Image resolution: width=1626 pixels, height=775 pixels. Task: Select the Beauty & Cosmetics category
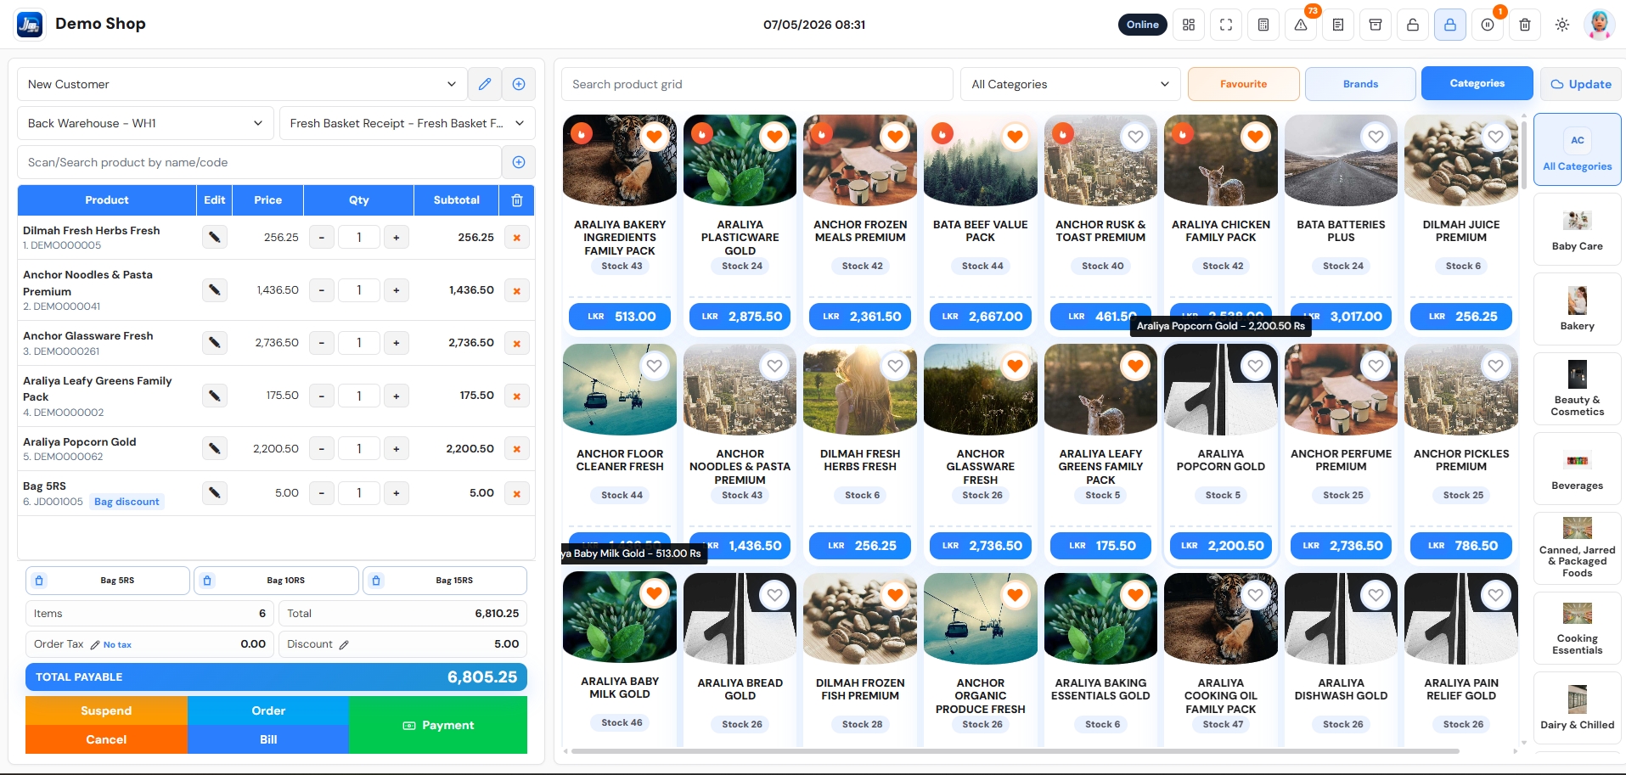click(x=1578, y=389)
